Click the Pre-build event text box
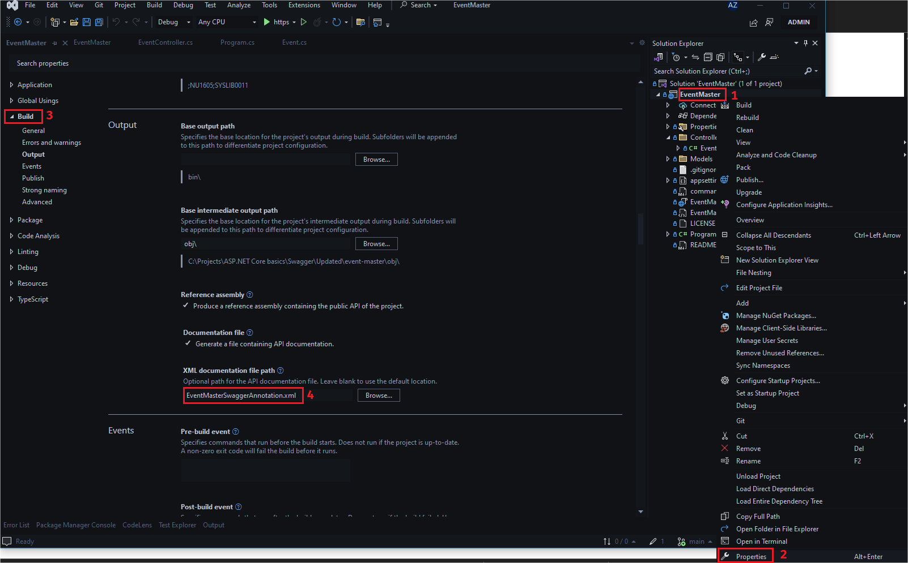908x563 pixels. click(x=265, y=470)
